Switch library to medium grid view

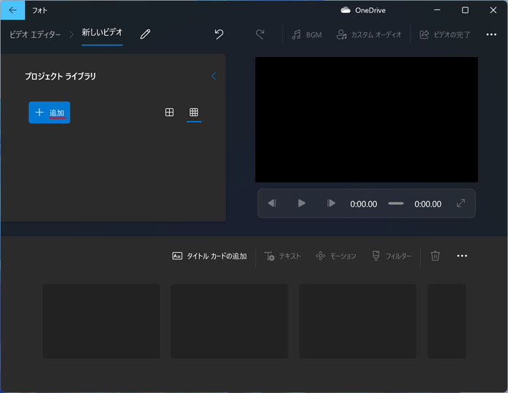pos(169,112)
